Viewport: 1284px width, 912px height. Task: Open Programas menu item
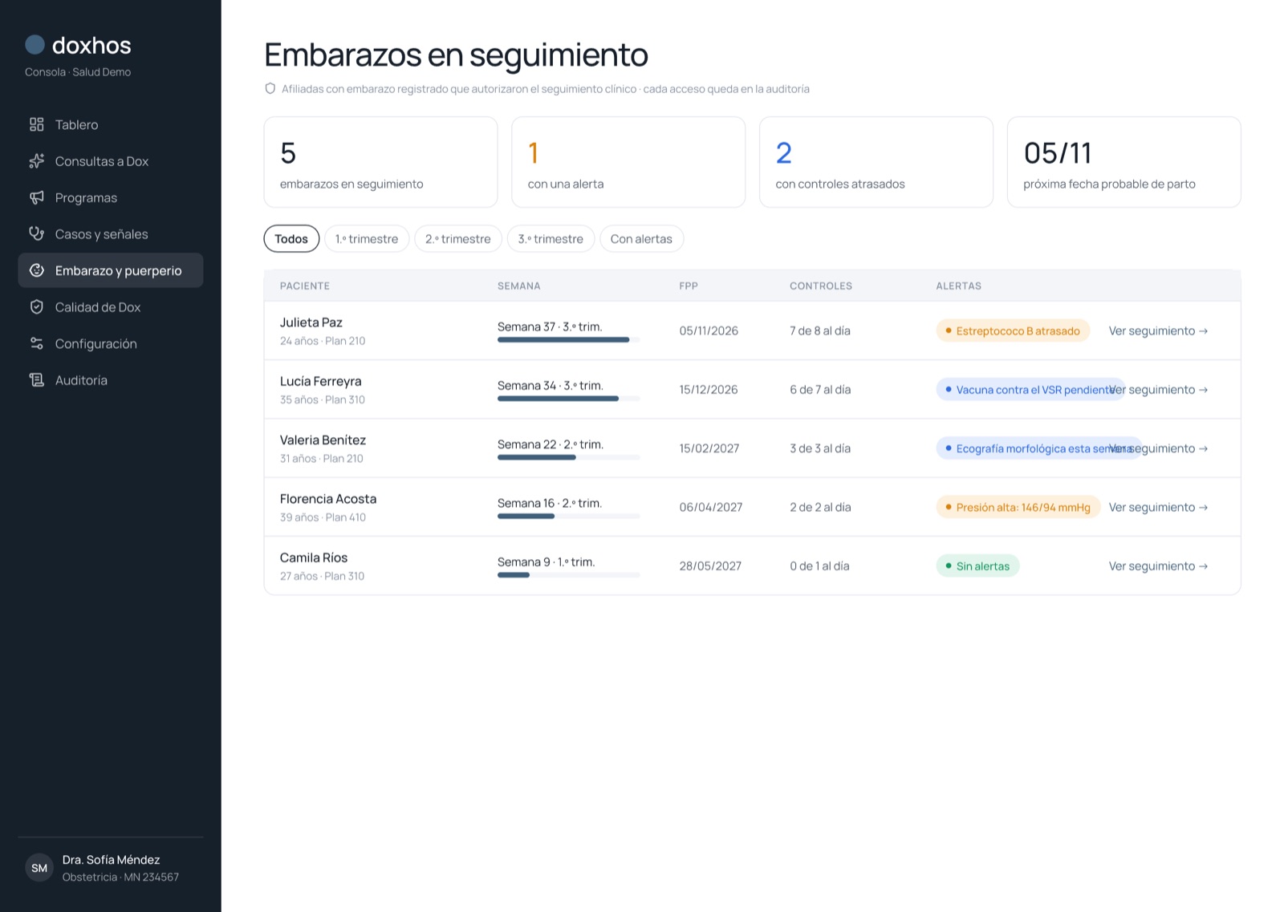coord(111,197)
